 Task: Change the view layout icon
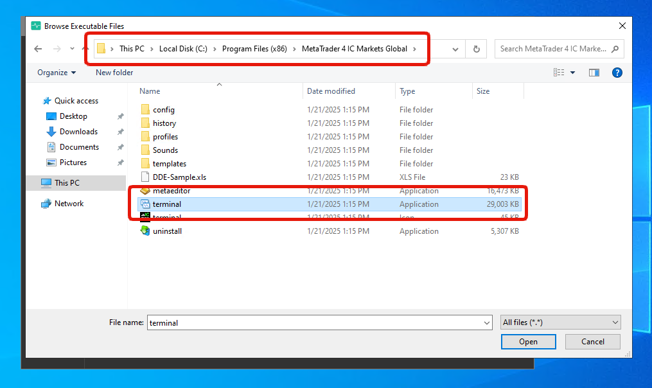tap(559, 73)
